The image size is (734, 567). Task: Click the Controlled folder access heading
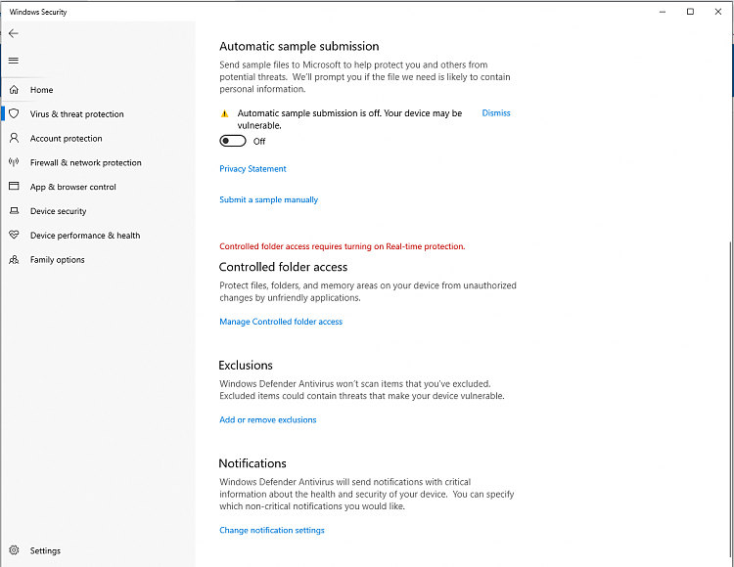[283, 267]
